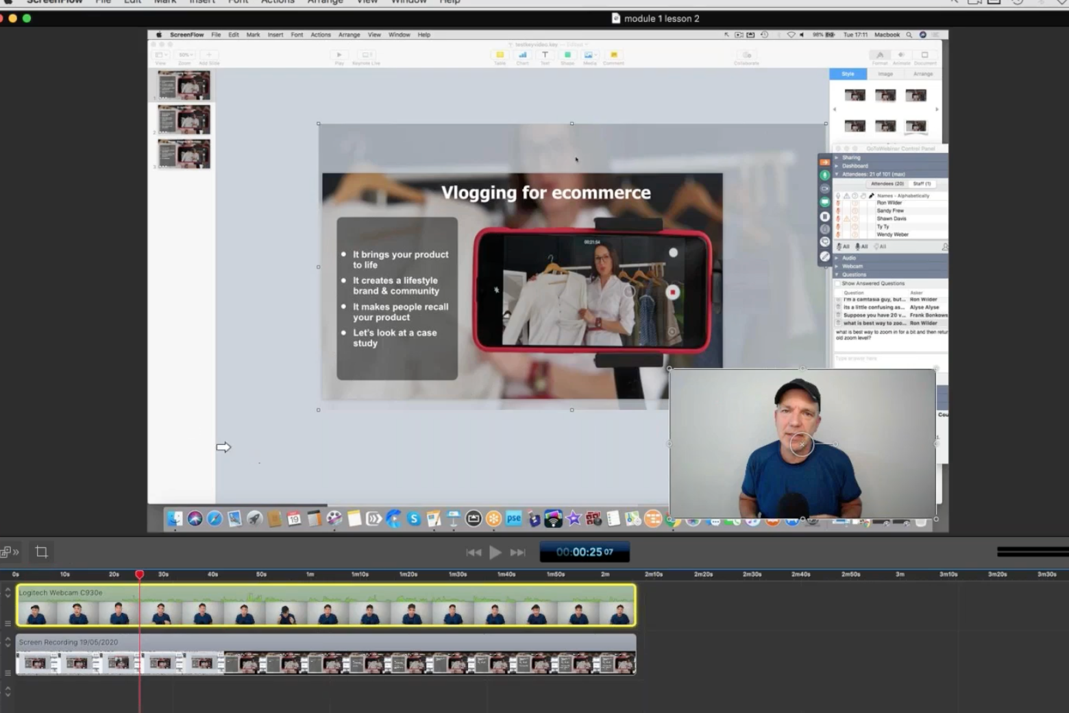This screenshot has width=1069, height=713.
Task: Click Finder icon in the recorded Dock
Action: pyautogui.click(x=175, y=519)
